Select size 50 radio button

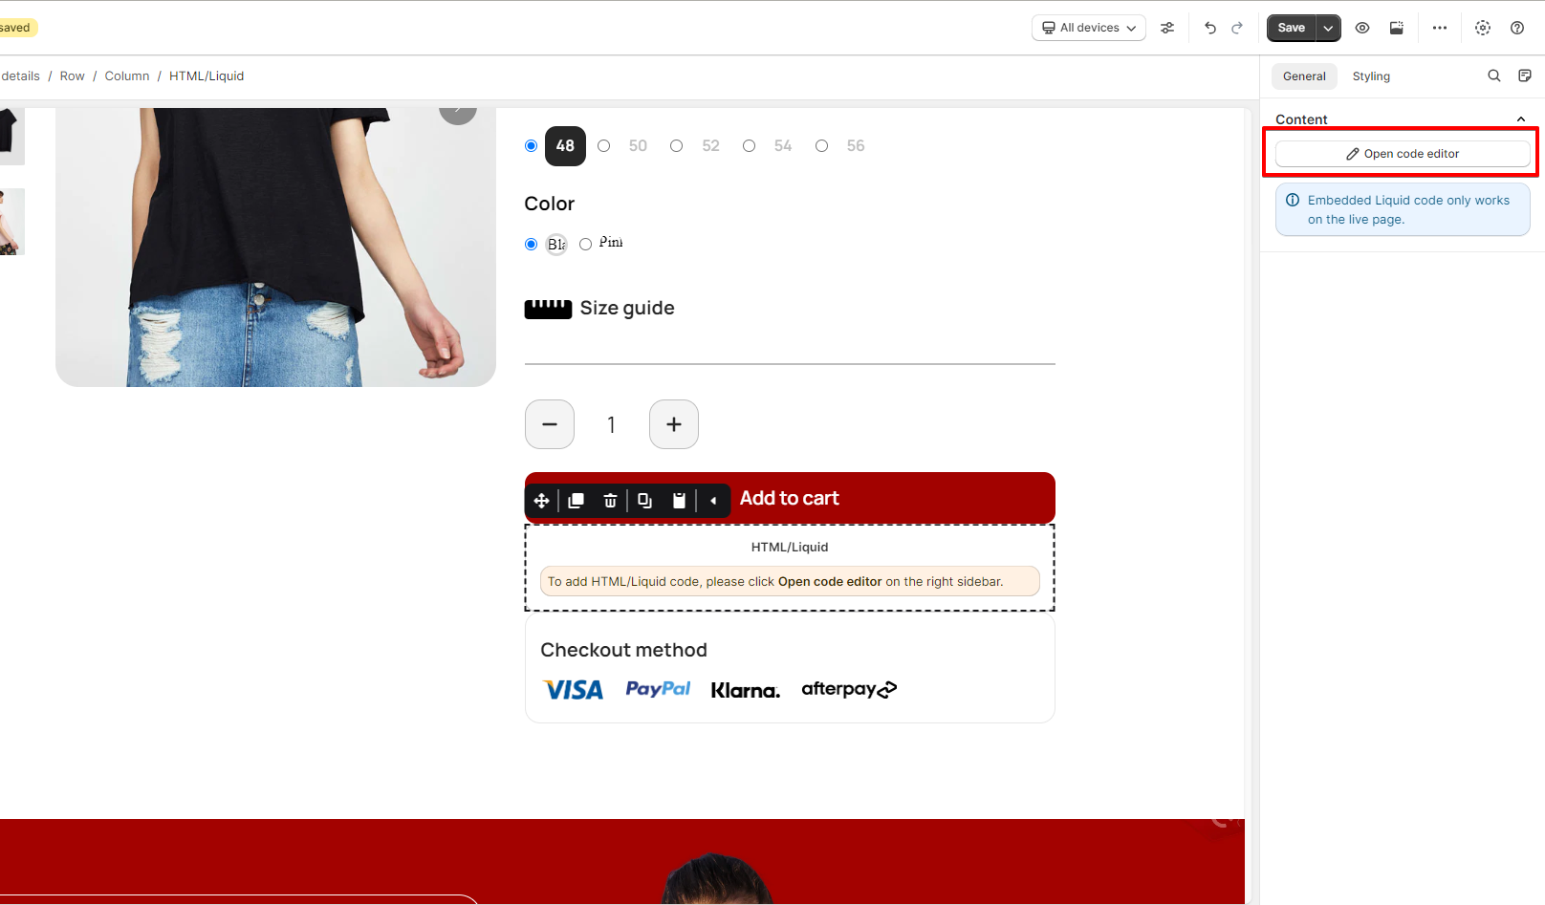pyautogui.click(x=603, y=146)
